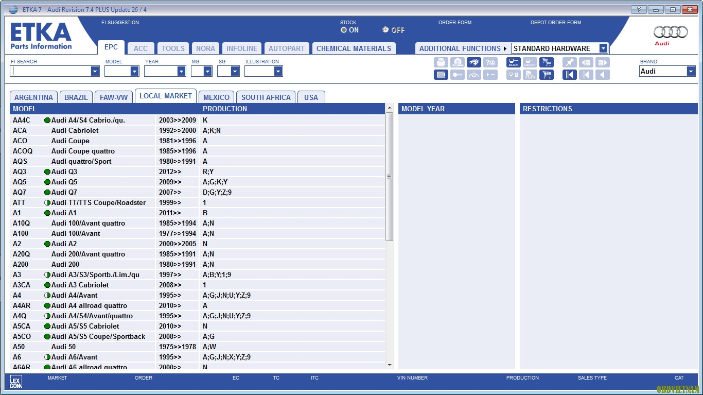The image size is (703, 395).
Task: Click the pushpin icon
Action: [x=569, y=62]
